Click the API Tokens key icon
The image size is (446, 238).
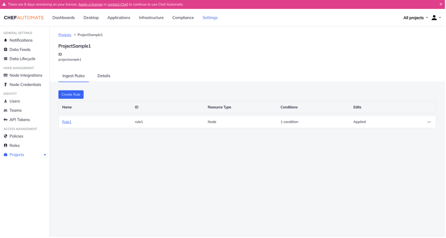tap(6, 120)
